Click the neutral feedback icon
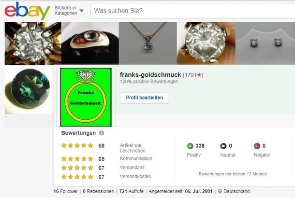Screen dimensions: 295x198 223,146
